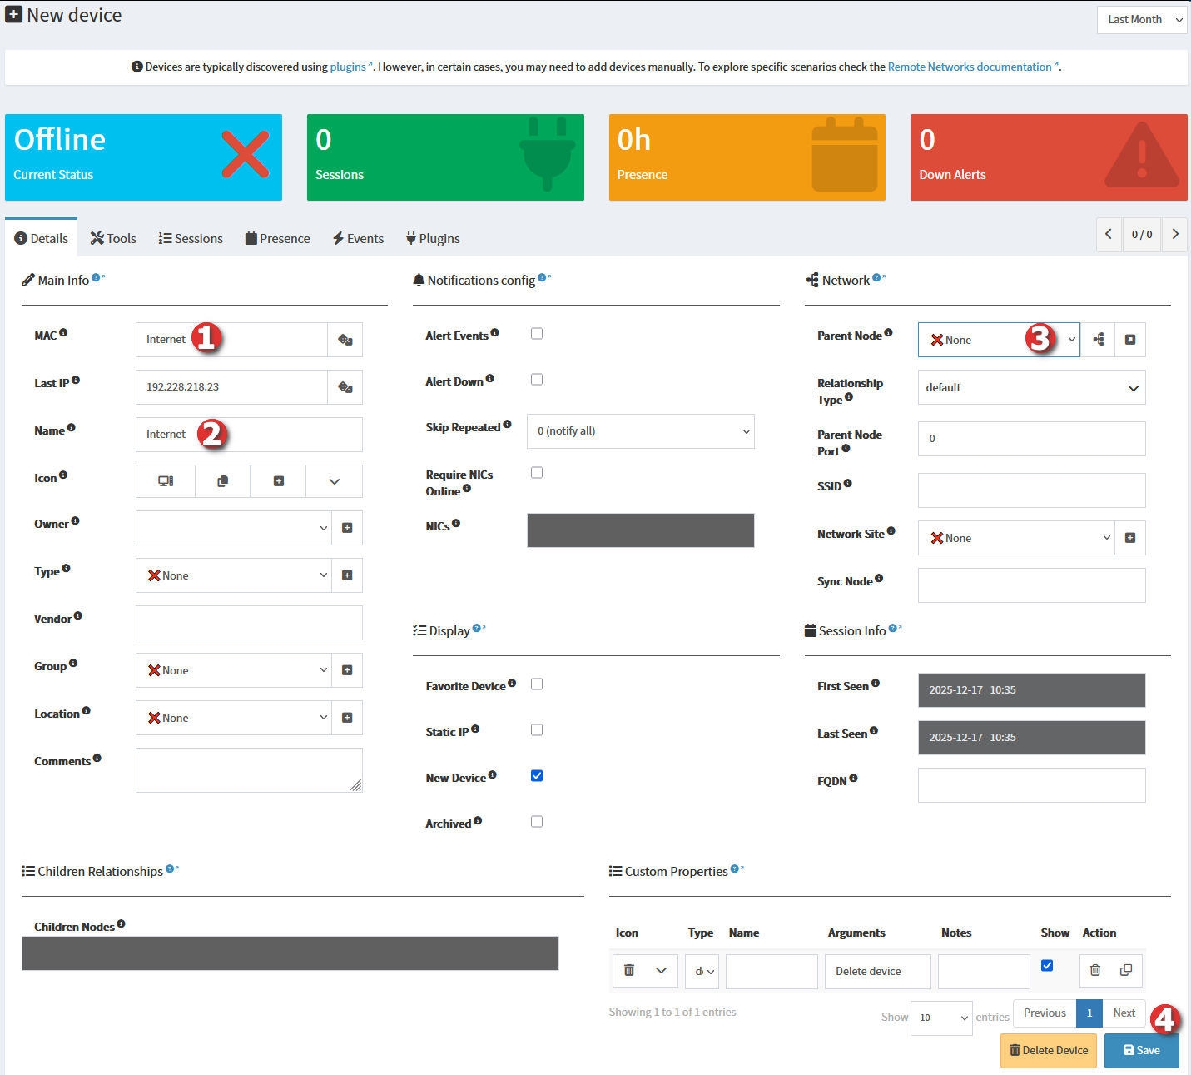Open the Skip Repeated dropdown

point(640,431)
